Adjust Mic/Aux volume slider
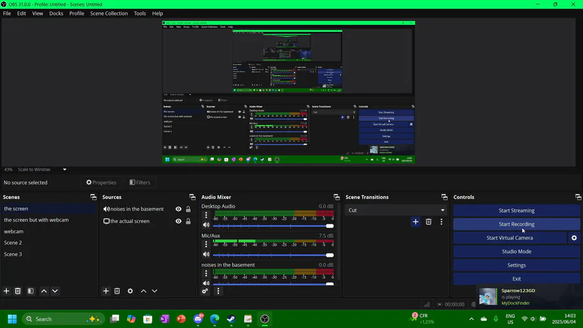The image size is (583, 328). [273, 255]
